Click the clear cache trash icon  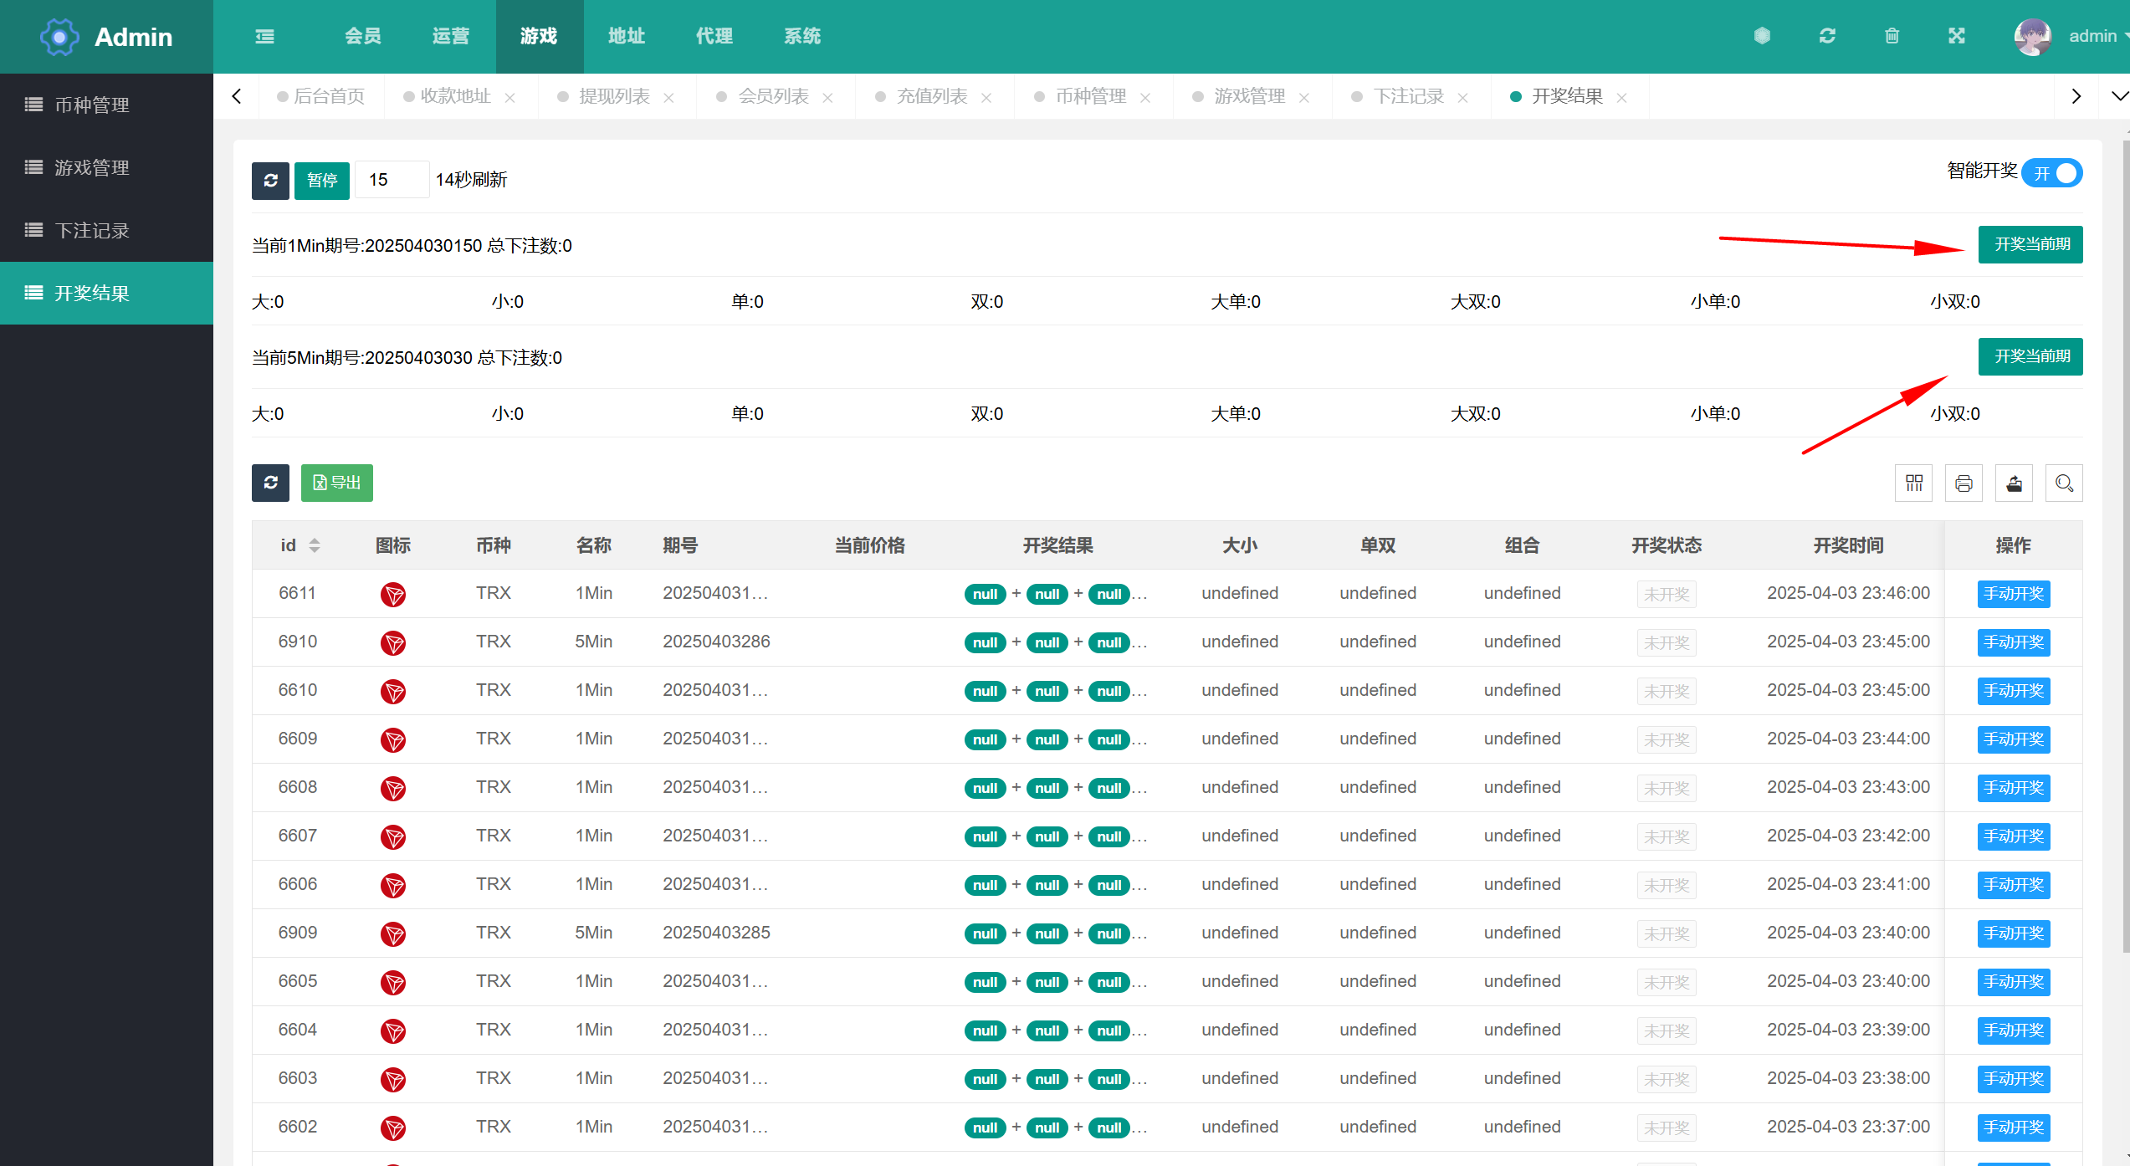coord(1892,36)
